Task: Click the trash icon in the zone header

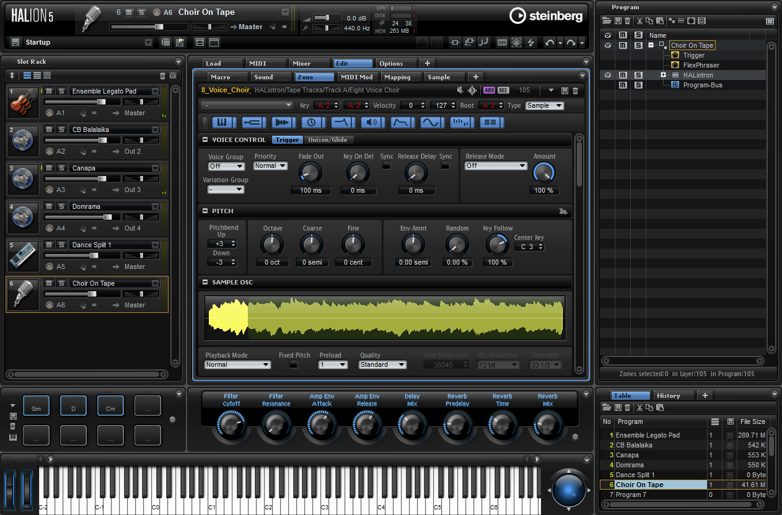Action: (x=575, y=90)
